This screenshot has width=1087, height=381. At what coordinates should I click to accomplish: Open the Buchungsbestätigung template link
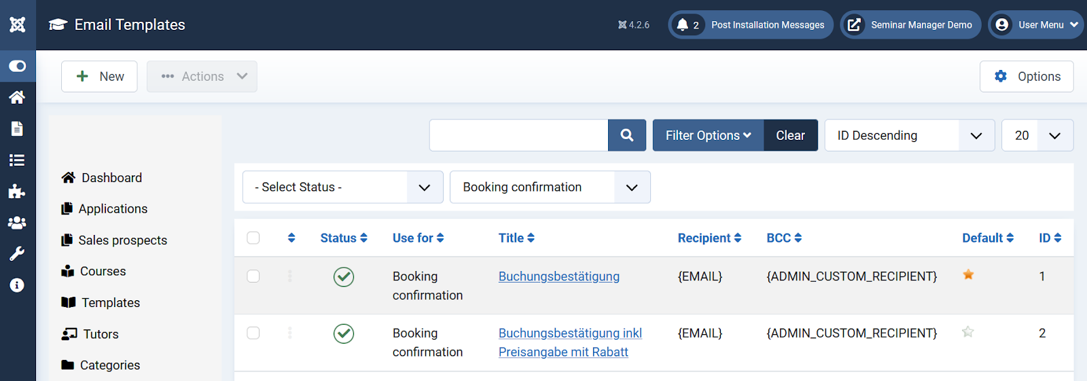[559, 276]
